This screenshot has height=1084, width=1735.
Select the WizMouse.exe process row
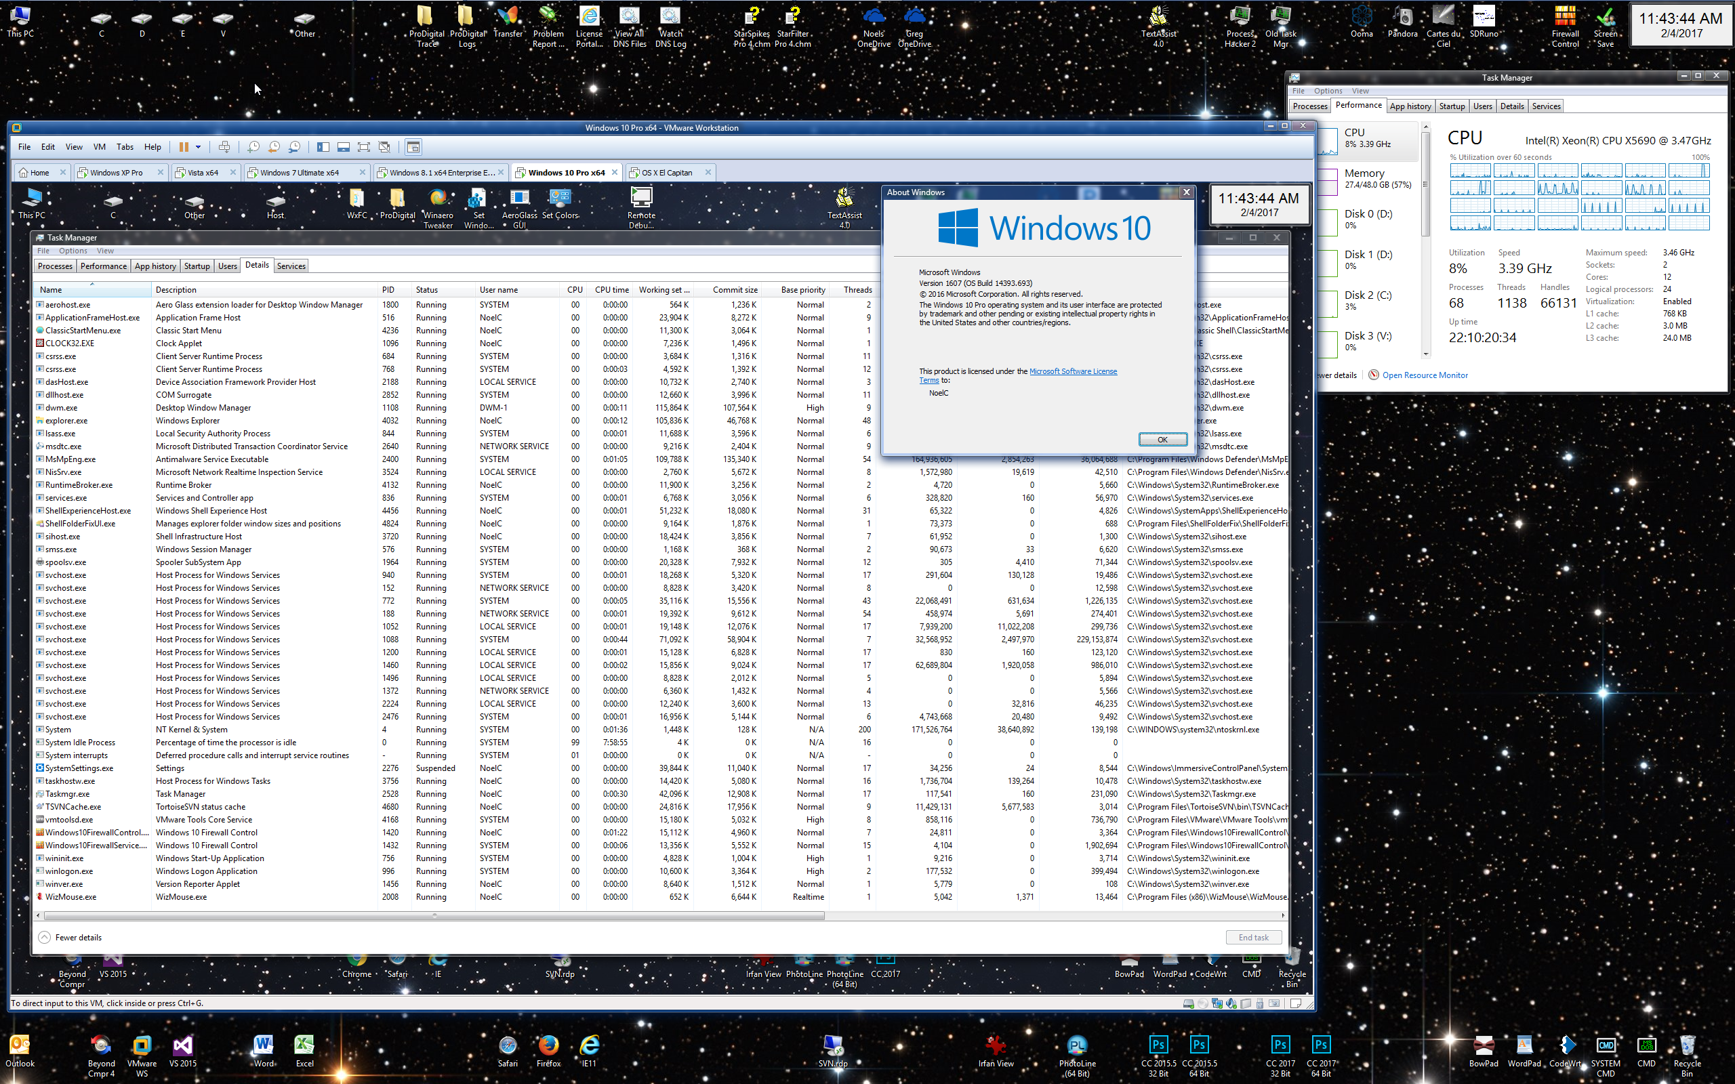pos(659,897)
